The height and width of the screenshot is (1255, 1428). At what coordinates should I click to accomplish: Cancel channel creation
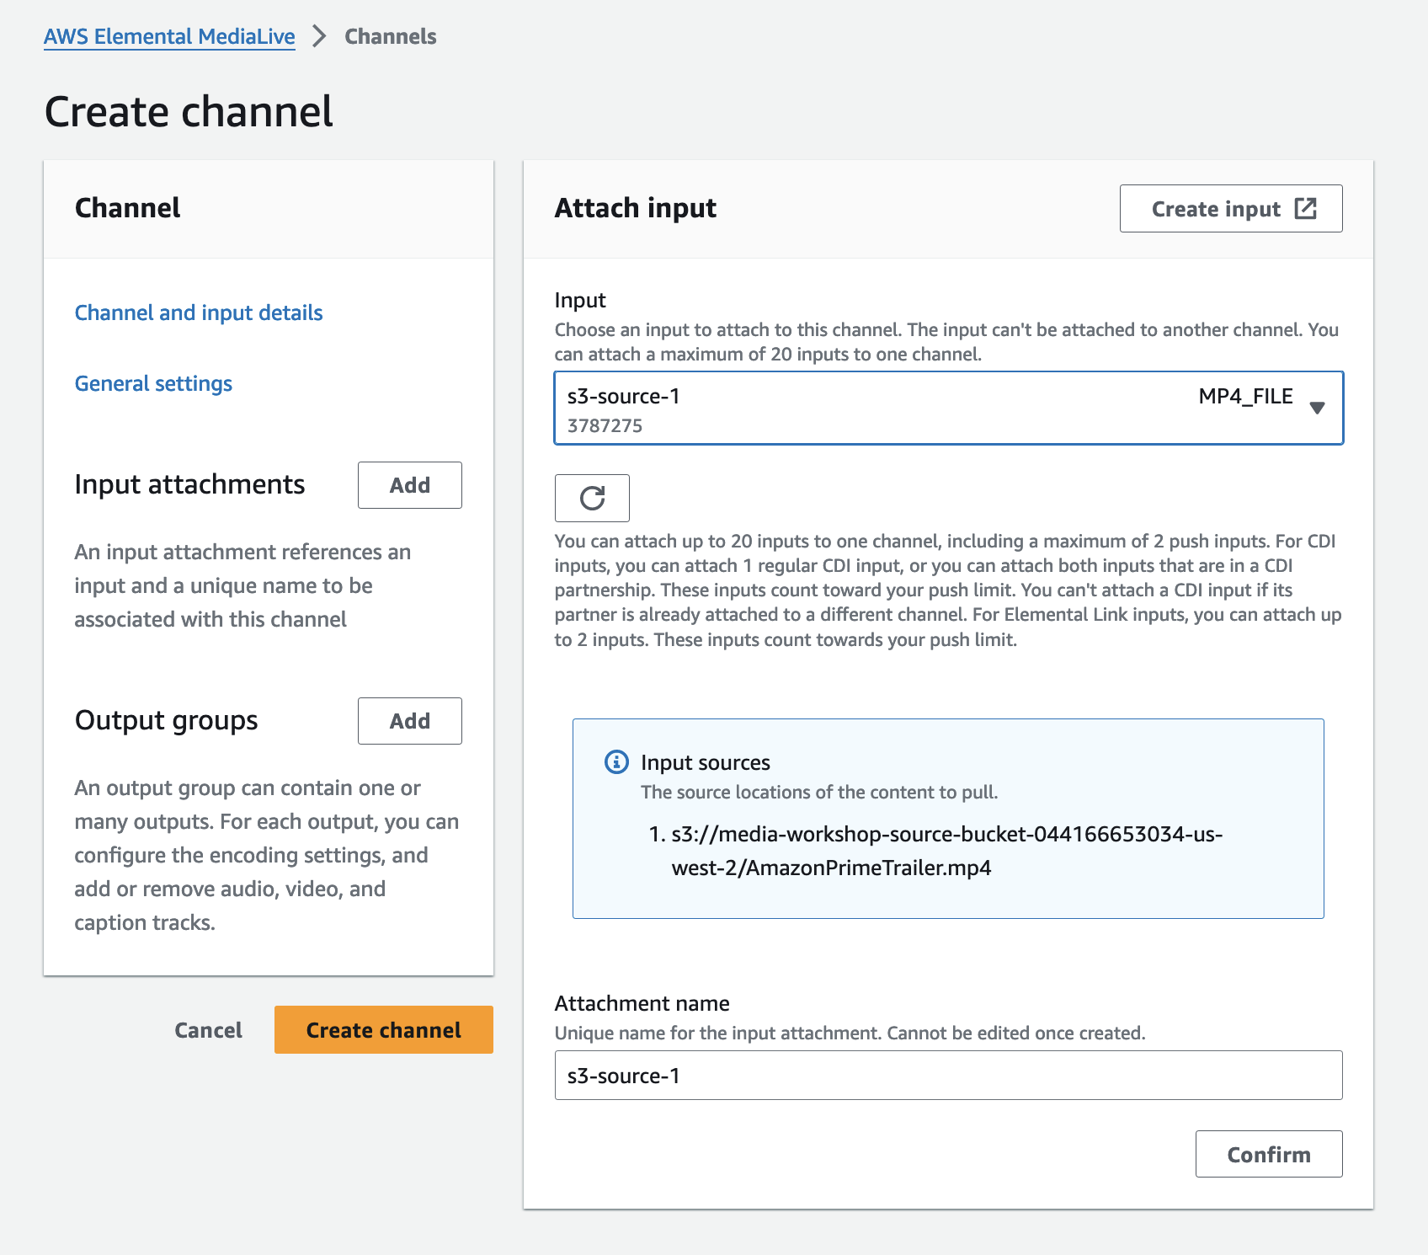pyautogui.click(x=208, y=1030)
